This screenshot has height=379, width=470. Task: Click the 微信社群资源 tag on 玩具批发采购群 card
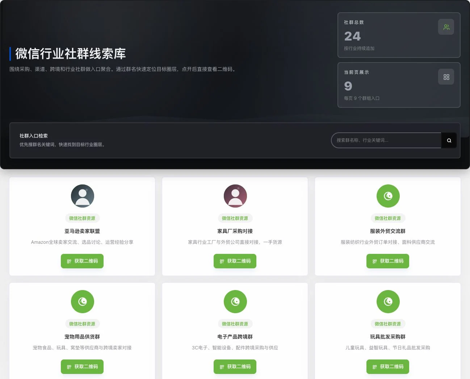(388, 324)
